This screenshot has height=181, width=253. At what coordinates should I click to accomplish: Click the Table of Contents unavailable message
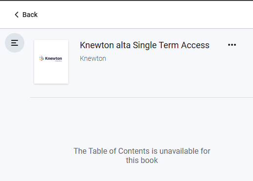[142, 156]
